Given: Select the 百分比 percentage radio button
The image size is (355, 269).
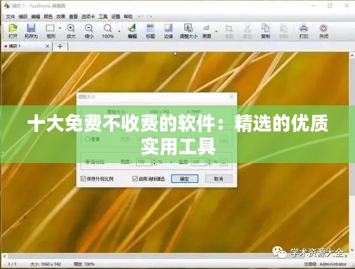Looking at the screenshot, I should tap(88, 161).
